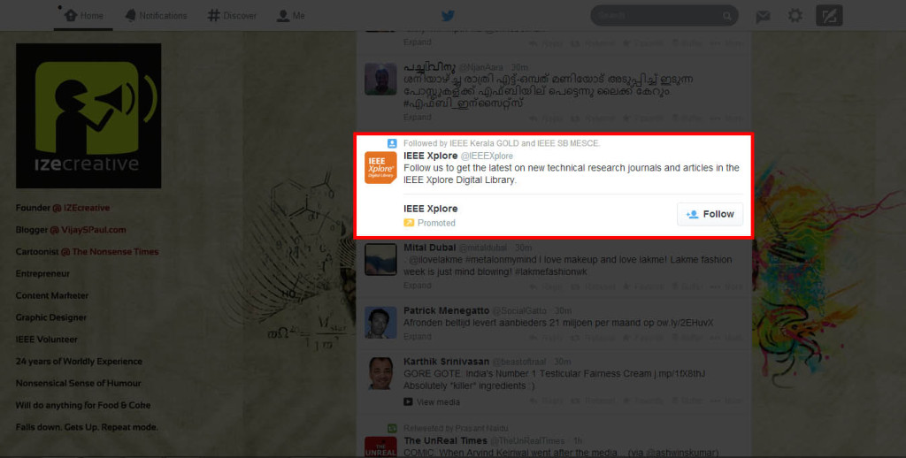Go to the Discover tab
Screen dimensions: 906x458
(233, 16)
